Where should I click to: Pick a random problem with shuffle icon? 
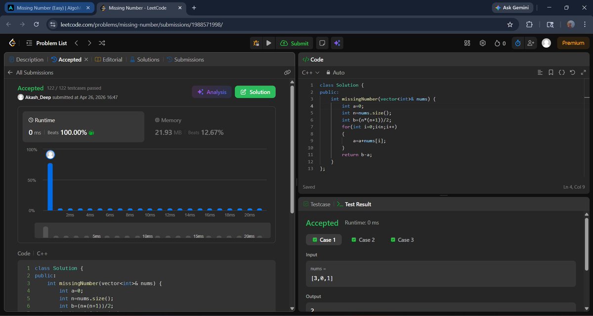102,43
